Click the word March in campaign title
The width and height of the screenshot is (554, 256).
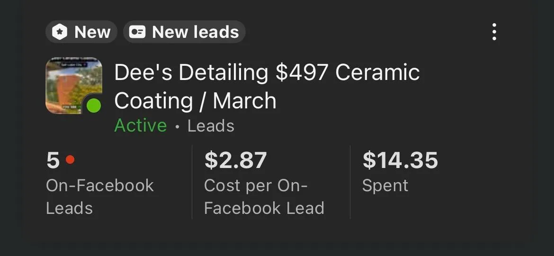244,101
